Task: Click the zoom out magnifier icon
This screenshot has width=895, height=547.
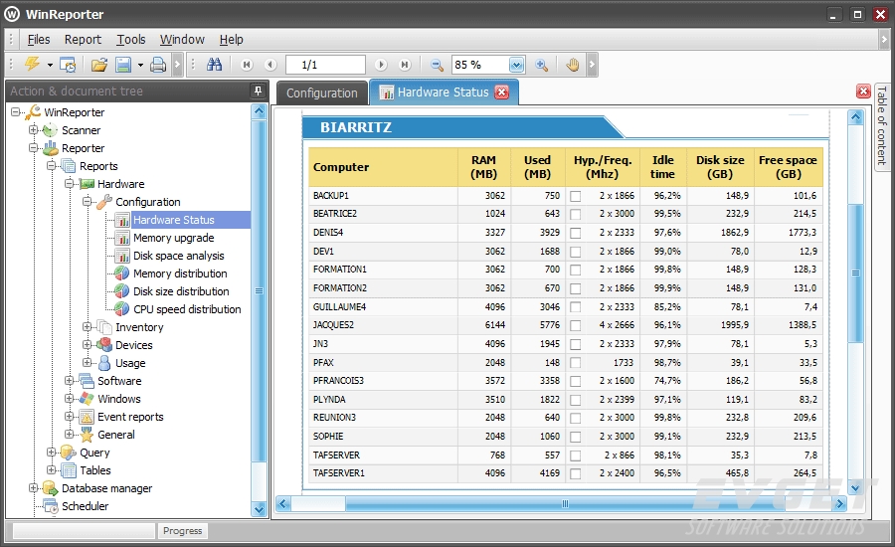Action: [x=437, y=65]
